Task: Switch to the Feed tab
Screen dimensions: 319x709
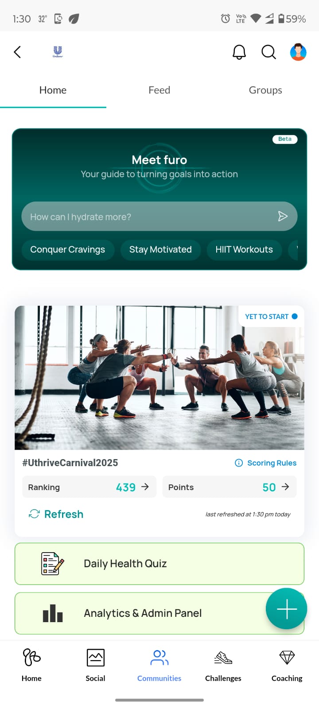Action: coord(159,90)
